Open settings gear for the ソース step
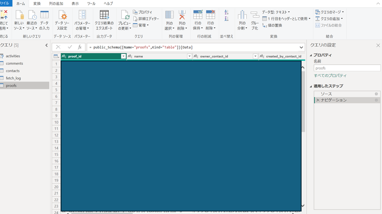The width and height of the screenshot is (382, 214). point(376,94)
